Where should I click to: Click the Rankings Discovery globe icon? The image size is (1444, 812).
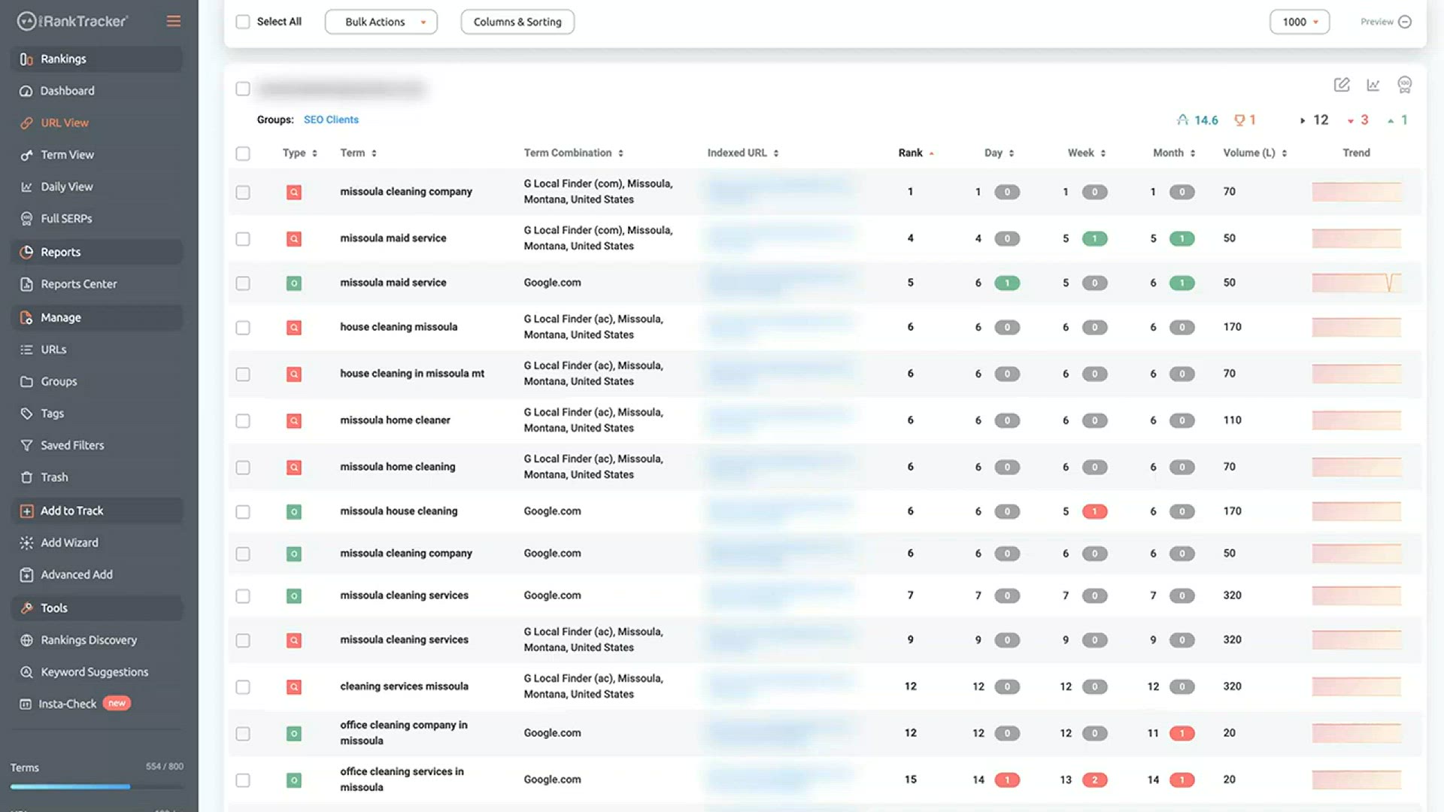[26, 641]
